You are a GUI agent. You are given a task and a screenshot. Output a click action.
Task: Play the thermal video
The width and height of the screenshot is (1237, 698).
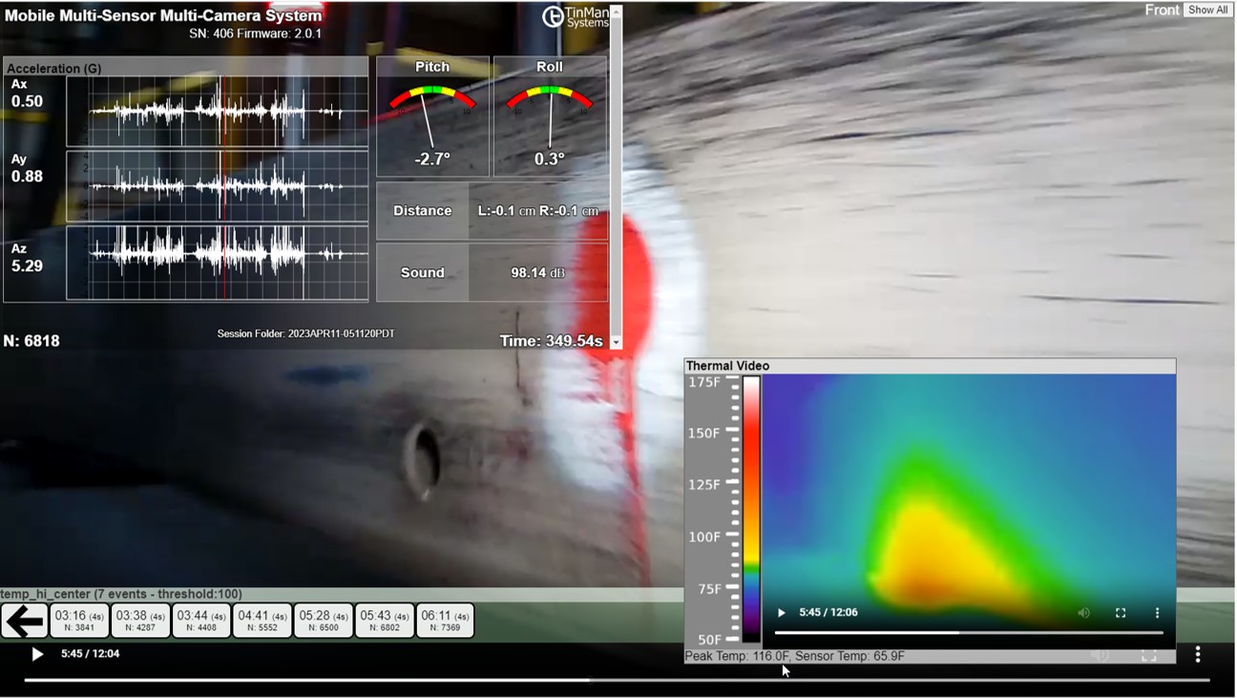[781, 612]
